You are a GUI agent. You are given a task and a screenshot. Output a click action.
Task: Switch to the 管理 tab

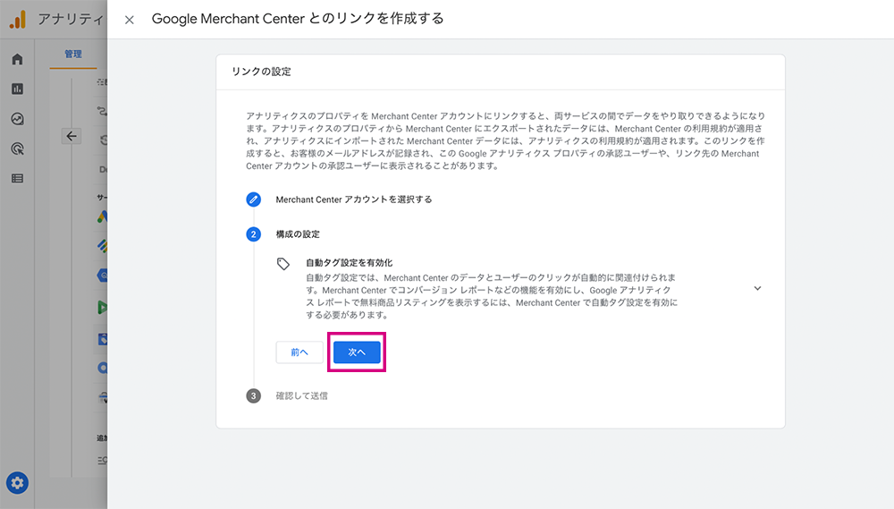coord(73,55)
